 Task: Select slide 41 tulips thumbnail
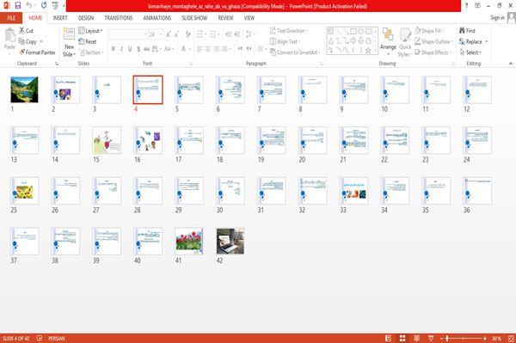(x=189, y=241)
